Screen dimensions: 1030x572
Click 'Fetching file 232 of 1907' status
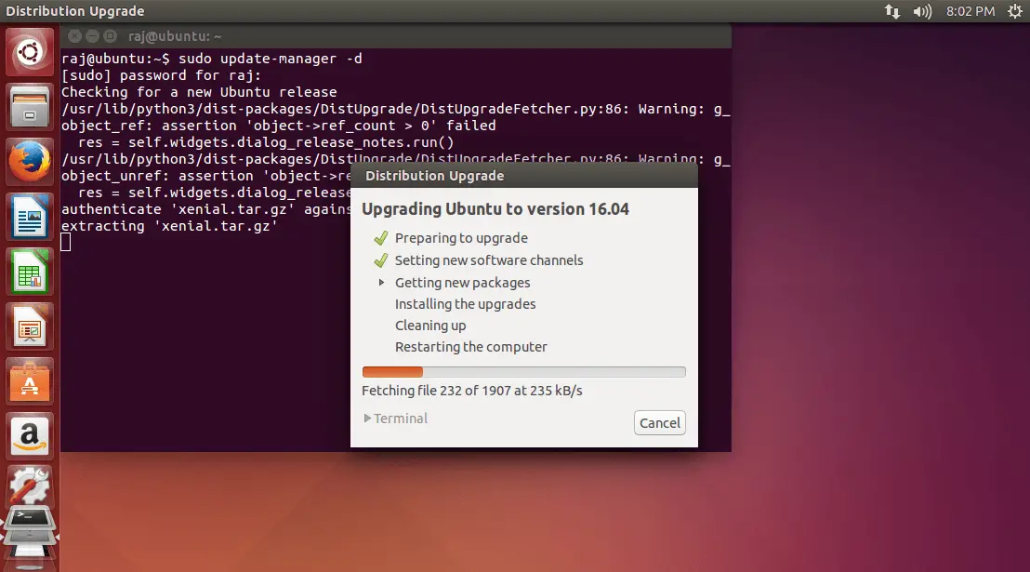pos(471,391)
